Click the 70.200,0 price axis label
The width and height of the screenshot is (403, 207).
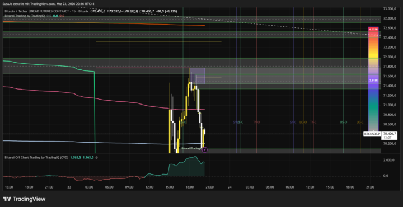[390, 144]
